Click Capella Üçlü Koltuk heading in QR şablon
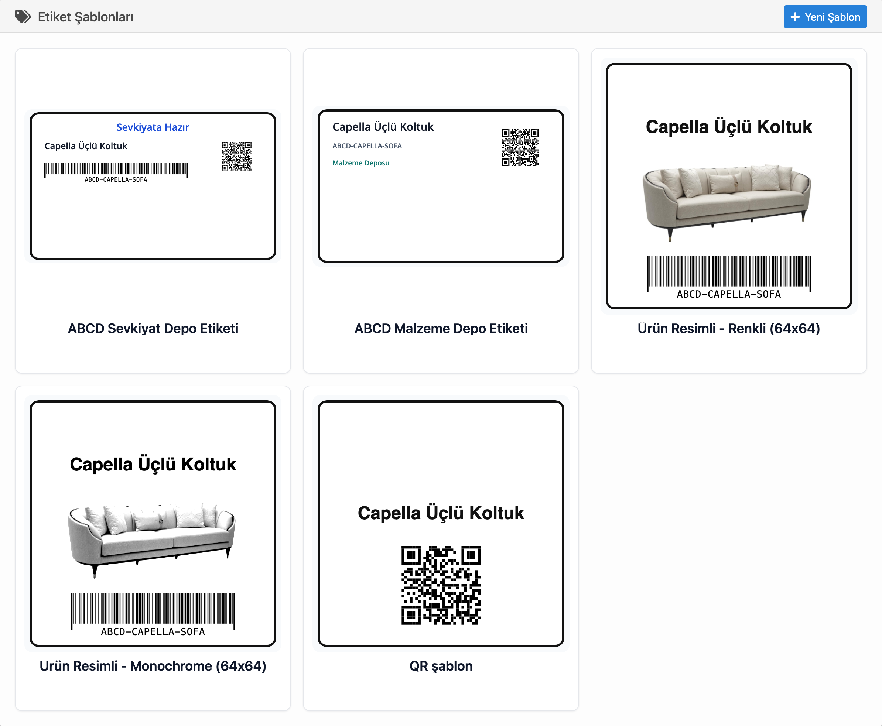This screenshot has height=726, width=882. tap(441, 513)
